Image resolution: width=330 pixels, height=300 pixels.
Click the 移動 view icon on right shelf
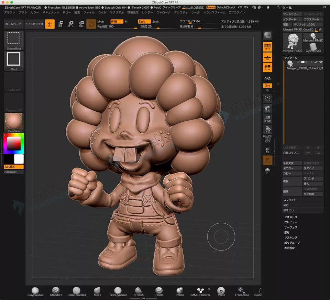[267, 109]
